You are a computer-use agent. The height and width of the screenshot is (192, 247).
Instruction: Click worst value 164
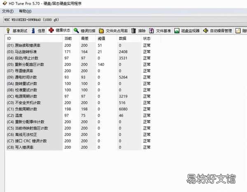tap(84, 52)
